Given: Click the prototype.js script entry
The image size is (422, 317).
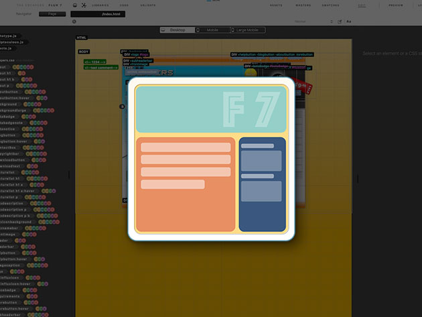Looking at the screenshot, I should (x=9, y=36).
